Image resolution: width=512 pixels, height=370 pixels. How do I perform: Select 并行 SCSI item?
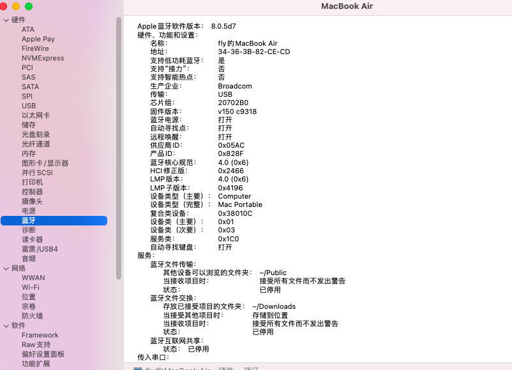click(x=37, y=173)
